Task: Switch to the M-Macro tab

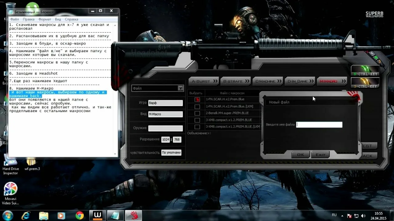Action: [332, 81]
